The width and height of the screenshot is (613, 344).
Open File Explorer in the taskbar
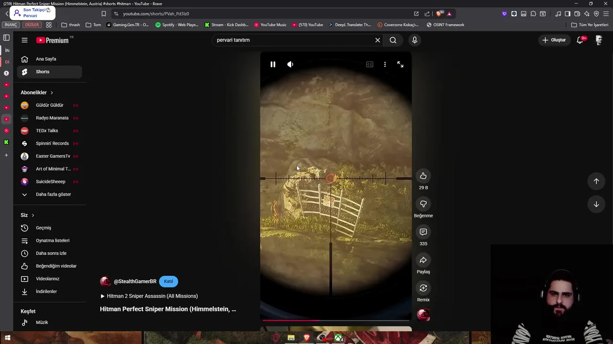pyautogui.click(x=291, y=338)
